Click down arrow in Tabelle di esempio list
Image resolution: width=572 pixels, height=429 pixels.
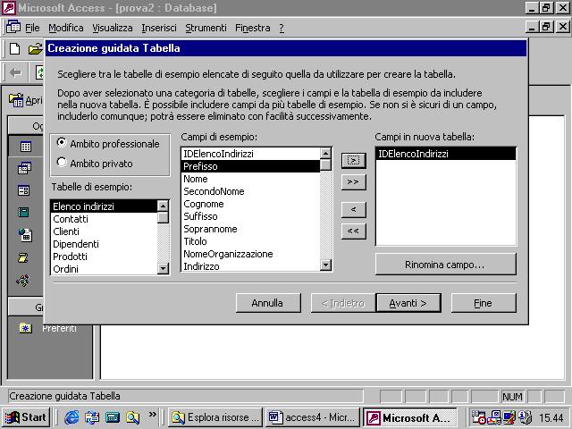tap(163, 268)
